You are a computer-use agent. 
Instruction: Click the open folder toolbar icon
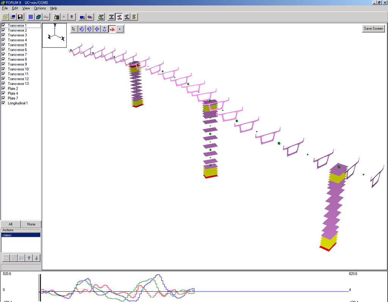pos(13,17)
